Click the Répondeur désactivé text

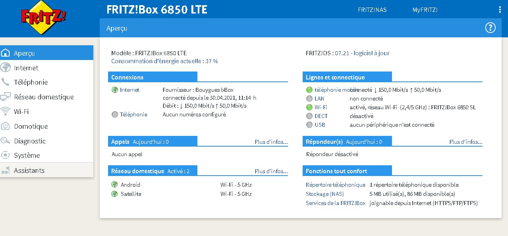[x=332, y=154]
